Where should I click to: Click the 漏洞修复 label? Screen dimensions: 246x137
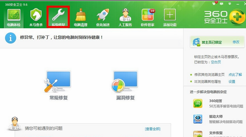point(125,98)
